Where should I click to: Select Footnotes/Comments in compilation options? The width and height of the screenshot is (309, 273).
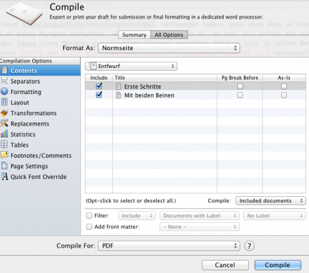click(40, 155)
